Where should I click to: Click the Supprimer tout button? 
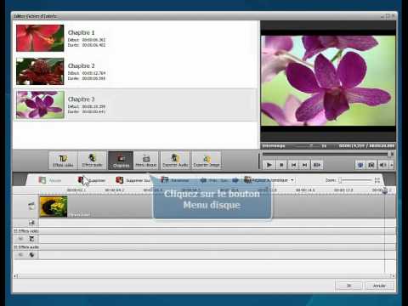click(133, 180)
